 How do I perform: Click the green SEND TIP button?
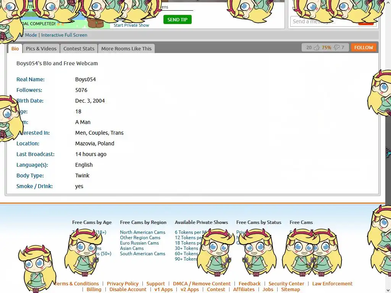click(177, 20)
